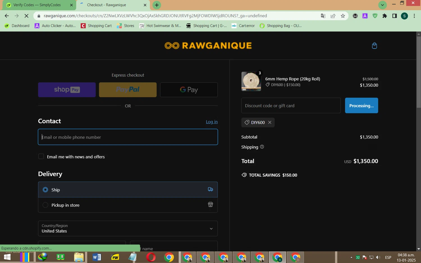
Task: Click the Log in link
Action: [x=212, y=122]
